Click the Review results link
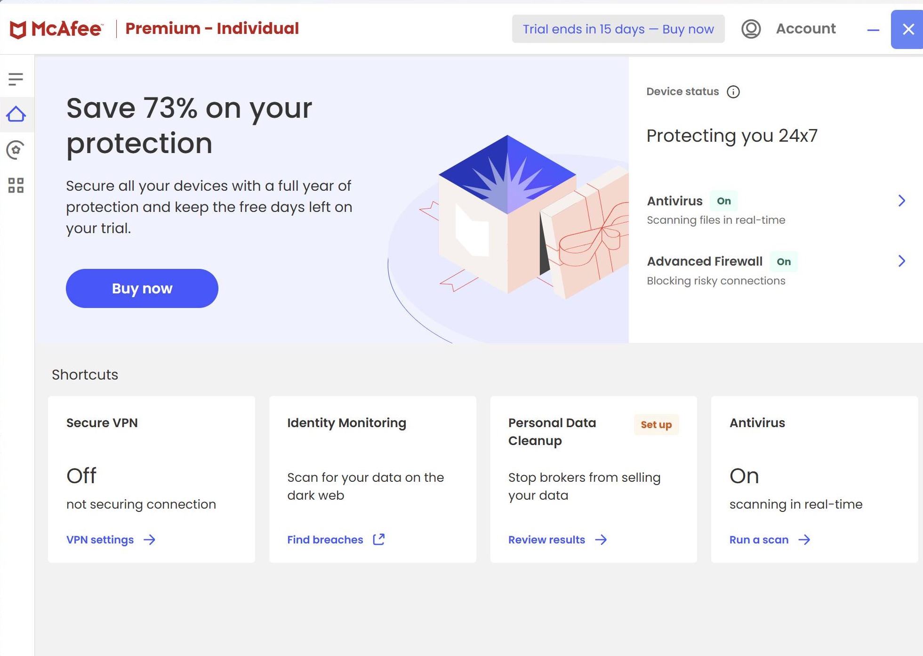Viewport: 923px width, 656px height. click(546, 540)
